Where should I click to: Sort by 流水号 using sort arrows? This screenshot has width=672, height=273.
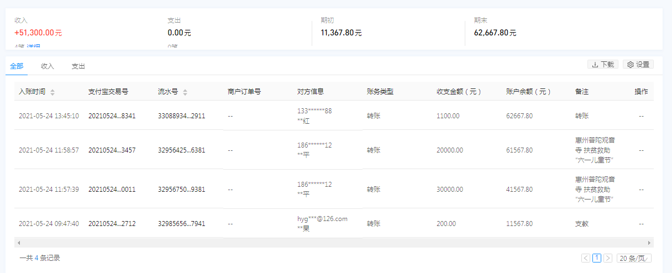click(x=185, y=92)
